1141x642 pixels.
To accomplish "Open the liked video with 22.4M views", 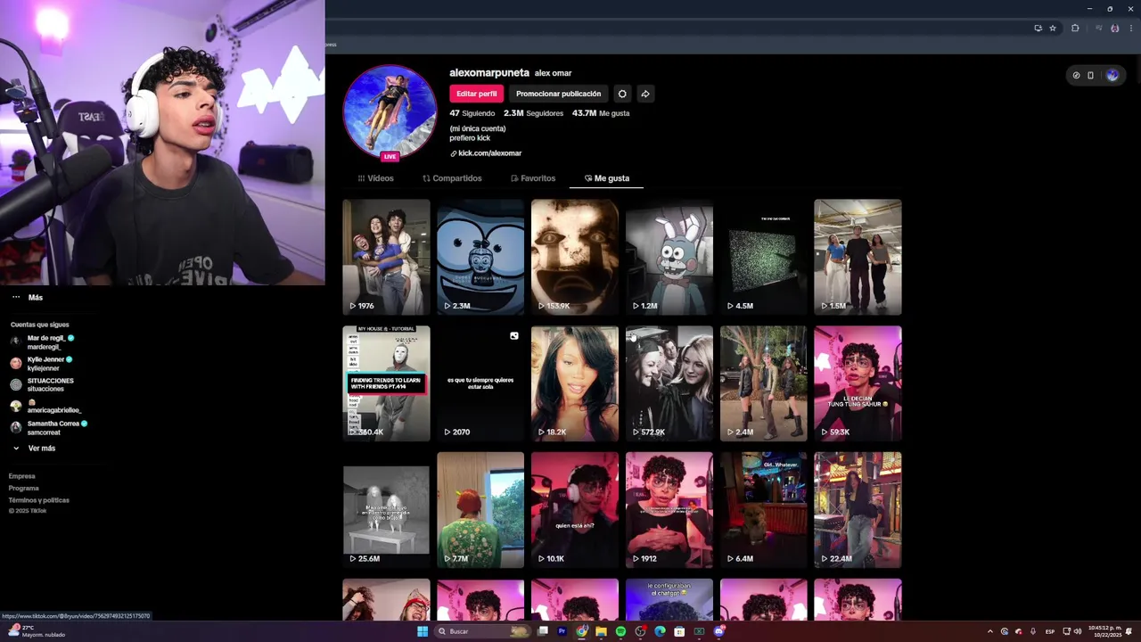I will point(858,510).
